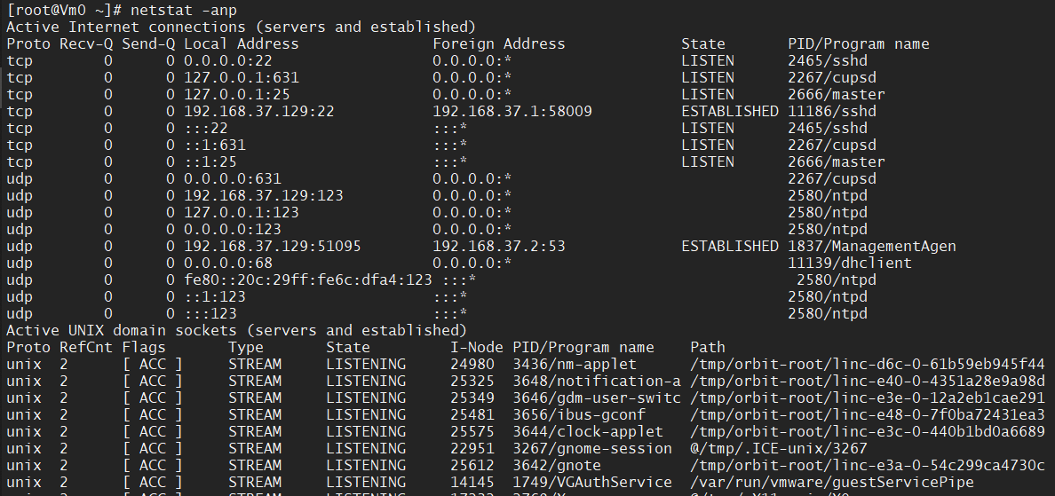Click '192.168.37.129:22' local address
The height and width of the screenshot is (496, 1055).
pos(259,111)
